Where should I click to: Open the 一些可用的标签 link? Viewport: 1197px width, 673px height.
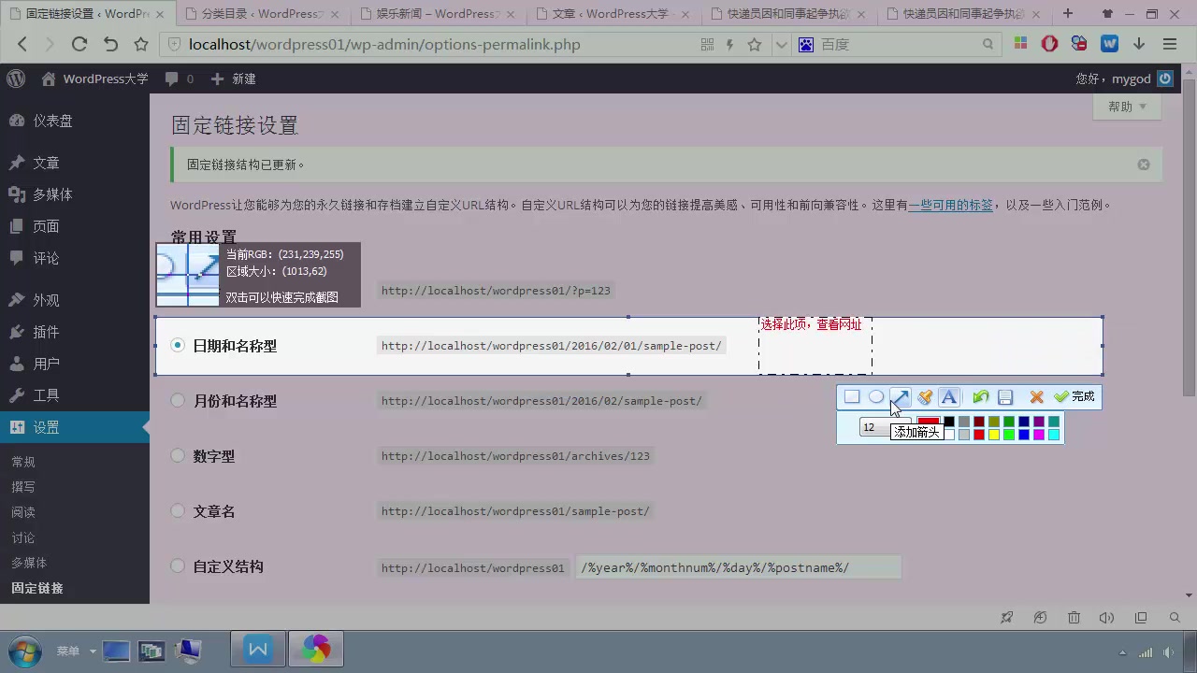tap(951, 206)
